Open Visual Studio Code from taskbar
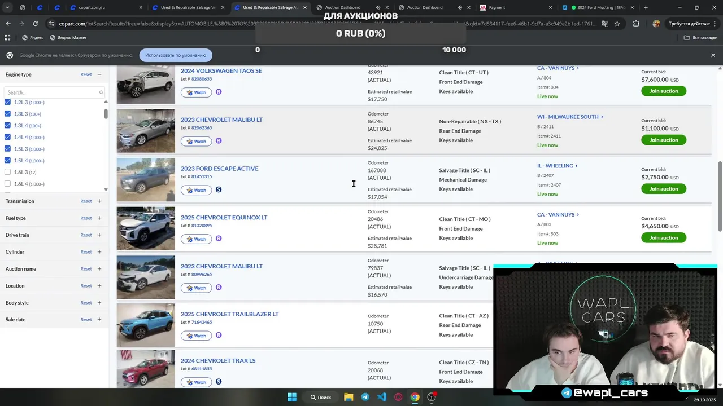The image size is (723, 406). point(382,397)
